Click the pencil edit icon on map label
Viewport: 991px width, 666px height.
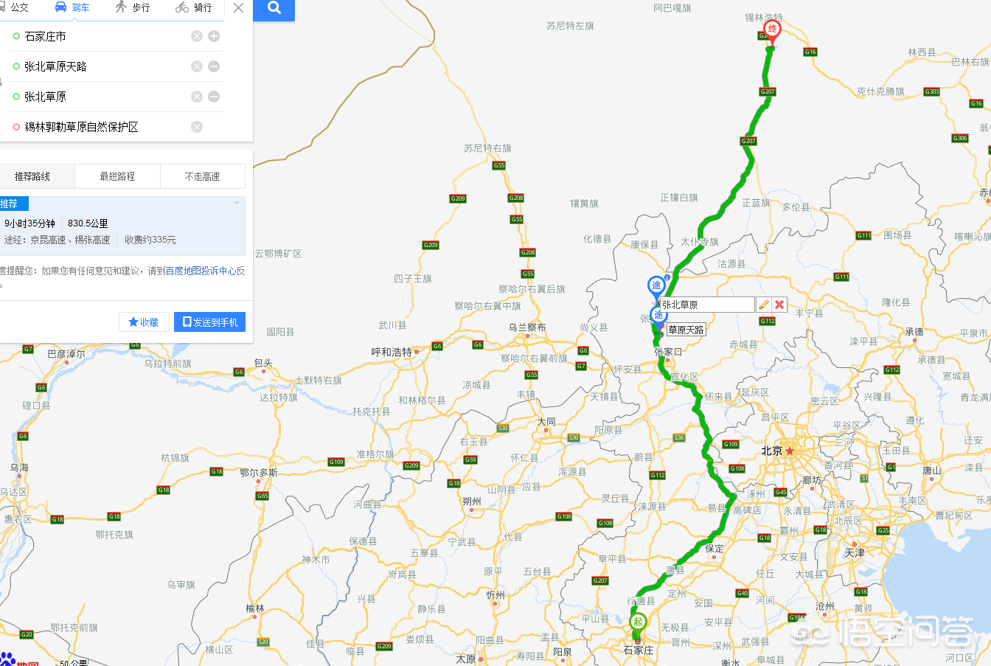tap(764, 305)
